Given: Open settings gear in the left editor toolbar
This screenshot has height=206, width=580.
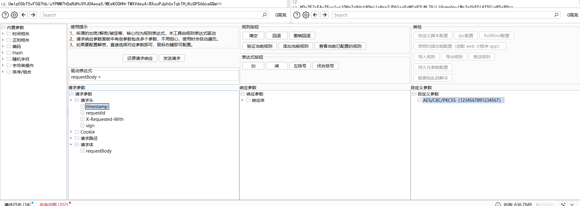Looking at the screenshot, I should pyautogui.click(x=14, y=15).
